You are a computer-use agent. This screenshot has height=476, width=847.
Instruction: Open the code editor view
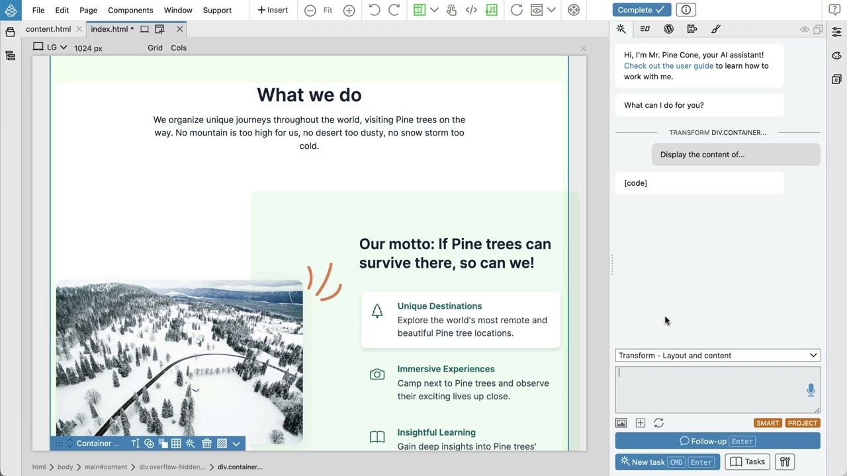pos(471,10)
